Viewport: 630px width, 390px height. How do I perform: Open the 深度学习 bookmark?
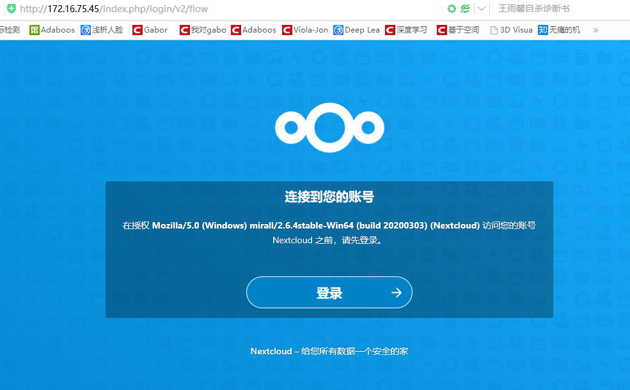[x=413, y=29]
